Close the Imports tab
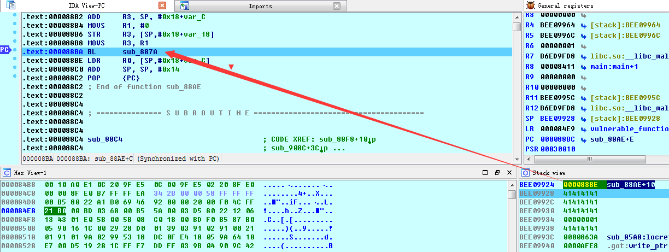The height and width of the screenshot is (252, 669). click(x=337, y=6)
